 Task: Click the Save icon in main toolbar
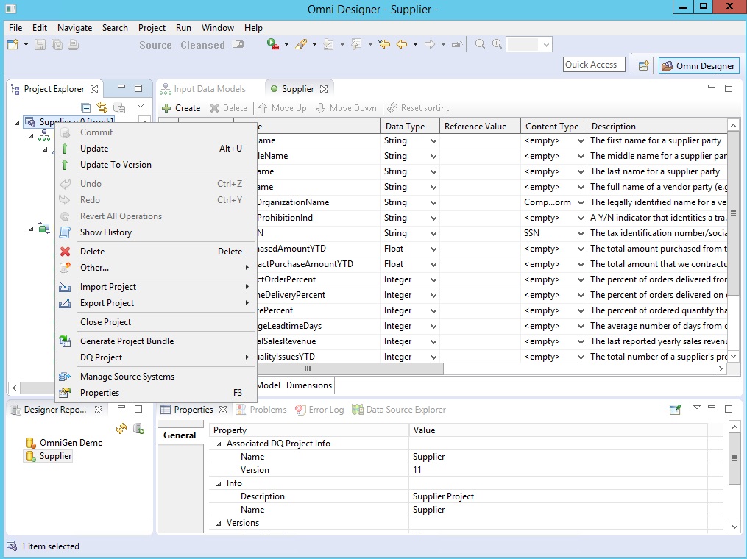[x=40, y=45]
